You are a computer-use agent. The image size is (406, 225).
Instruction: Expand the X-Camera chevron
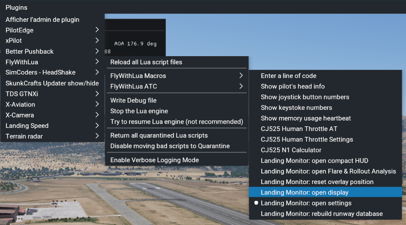coord(97,115)
